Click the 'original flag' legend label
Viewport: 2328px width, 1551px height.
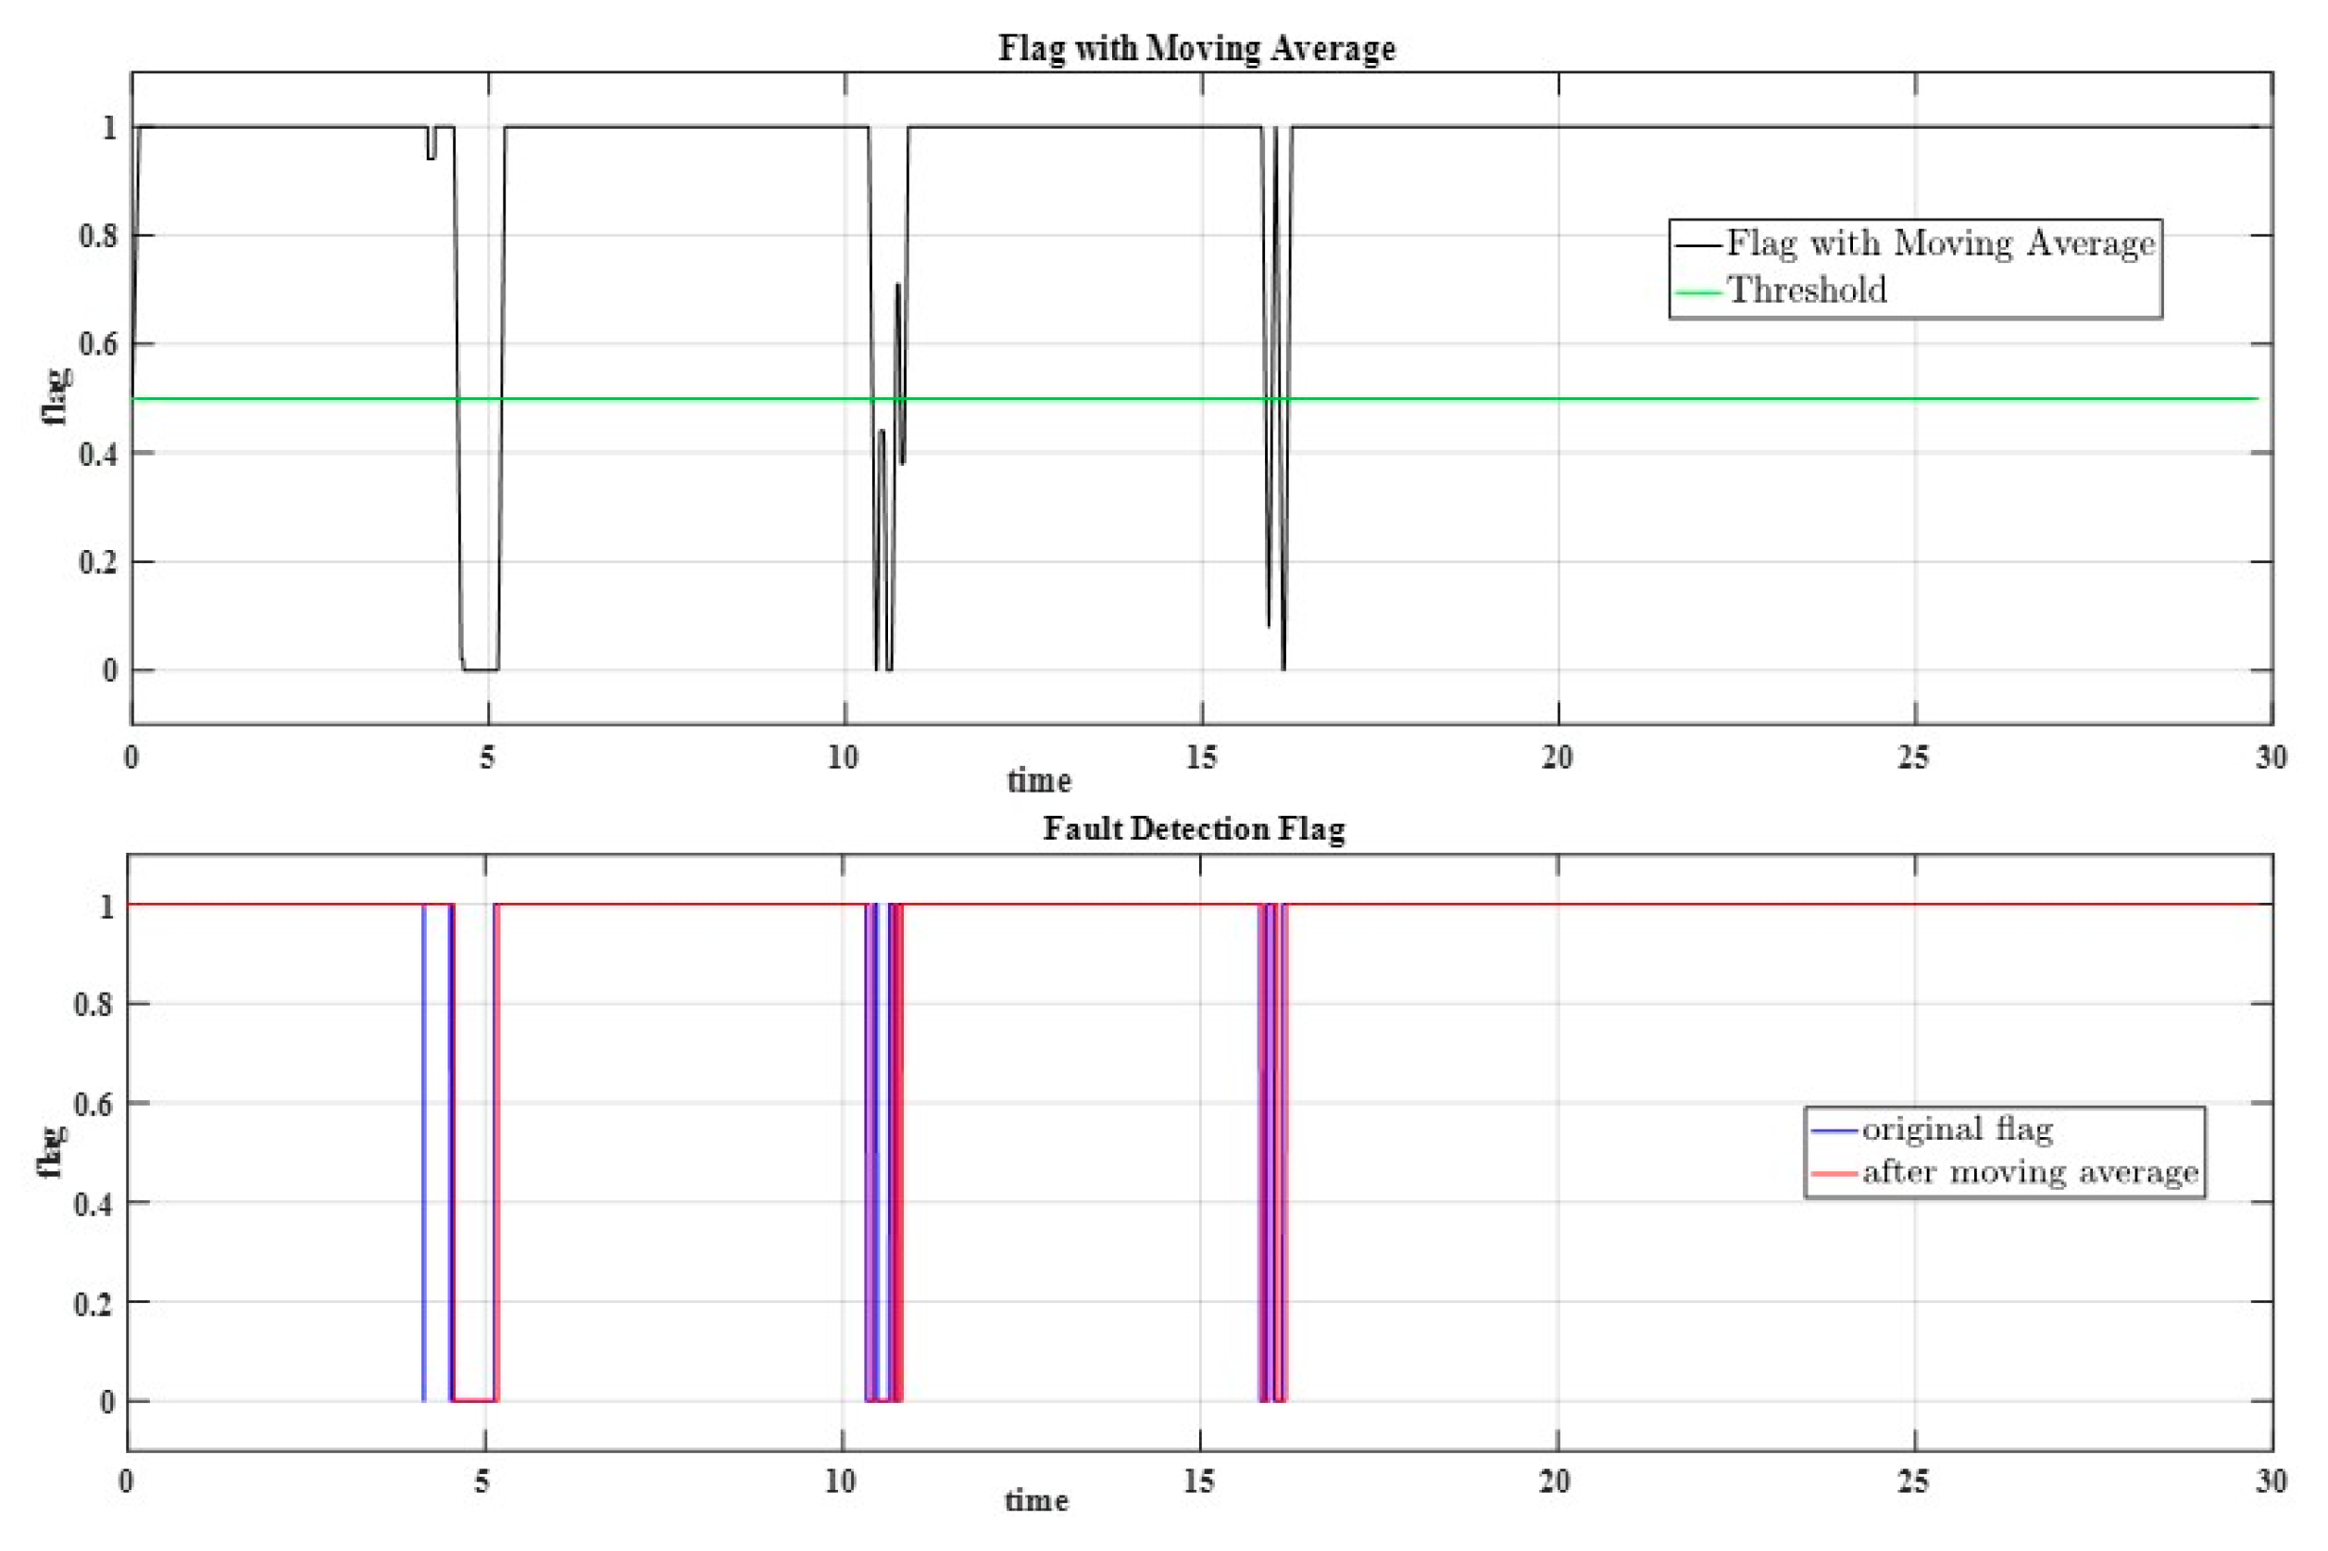tap(1958, 1129)
